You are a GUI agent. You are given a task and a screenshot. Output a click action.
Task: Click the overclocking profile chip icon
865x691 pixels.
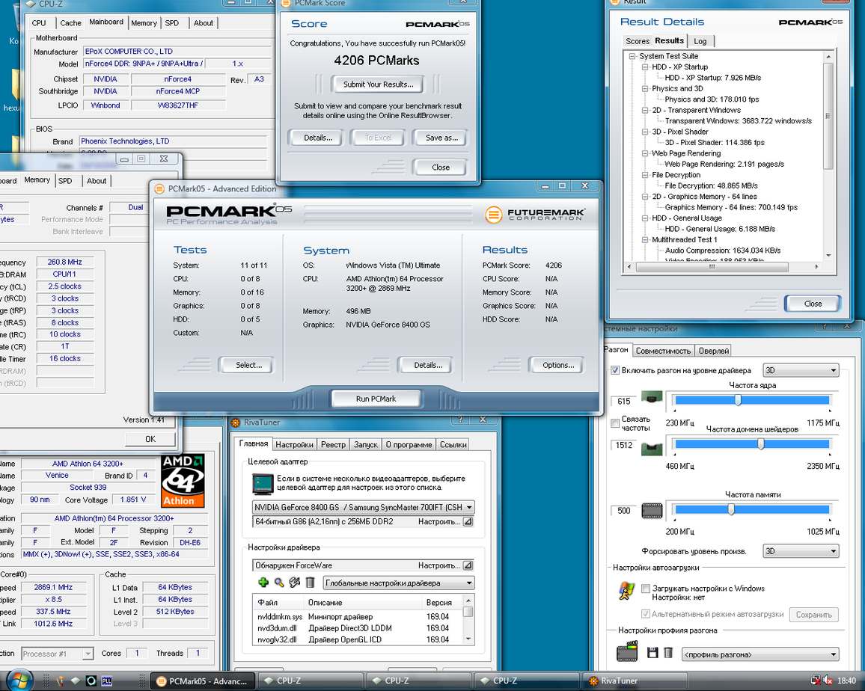pos(627,651)
